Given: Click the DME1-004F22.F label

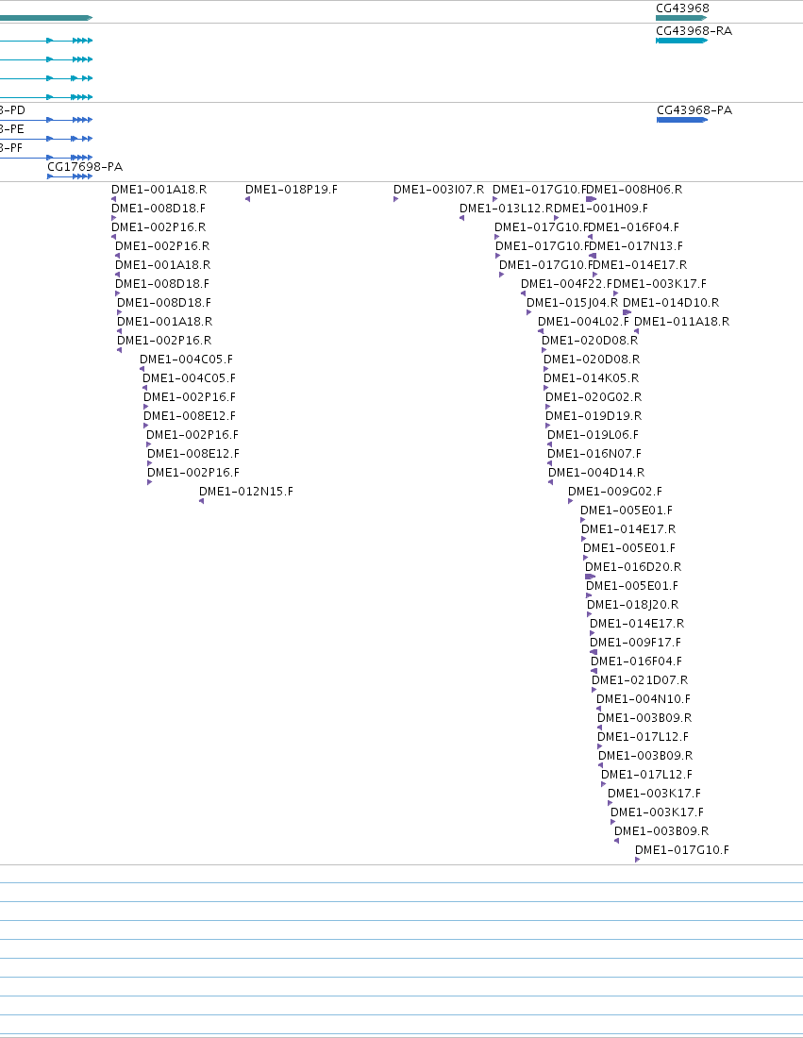Looking at the screenshot, I should (567, 284).
